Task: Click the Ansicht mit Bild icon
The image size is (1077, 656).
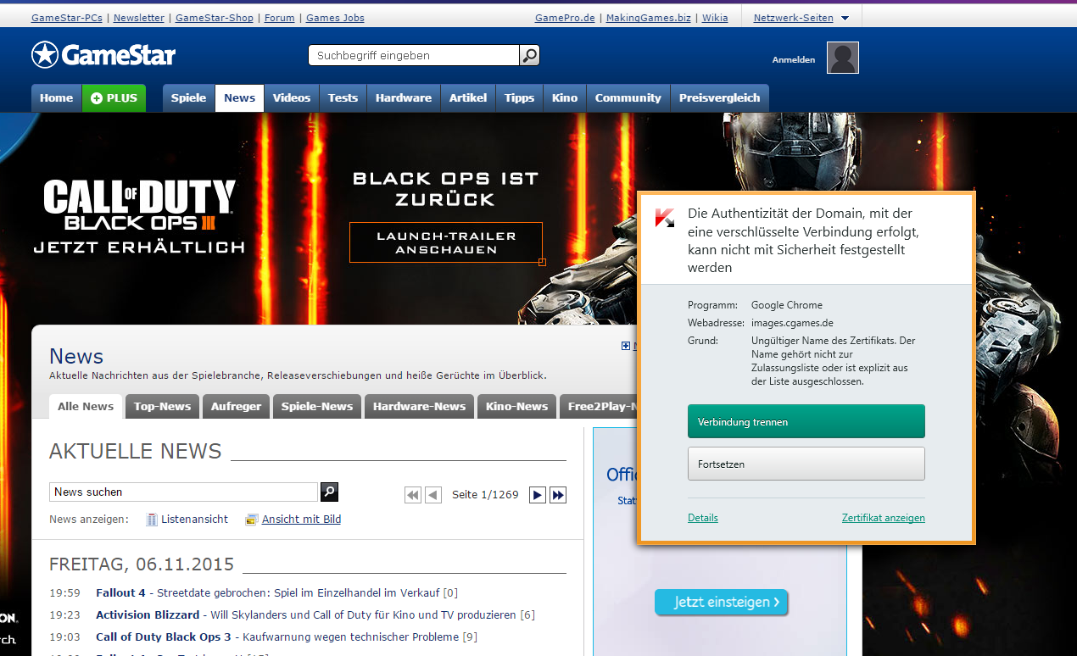Action: [x=251, y=520]
